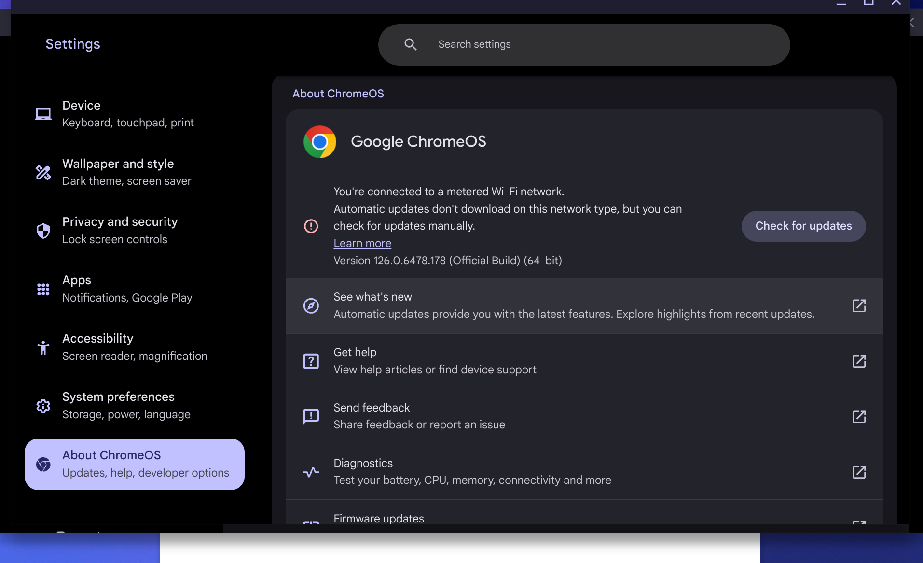Minimize the Settings window
This screenshot has height=563, width=923.
tap(841, 3)
